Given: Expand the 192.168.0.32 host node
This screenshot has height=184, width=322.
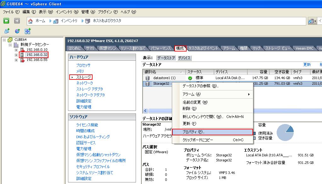Looking at the screenshot, I should pos(16,55).
